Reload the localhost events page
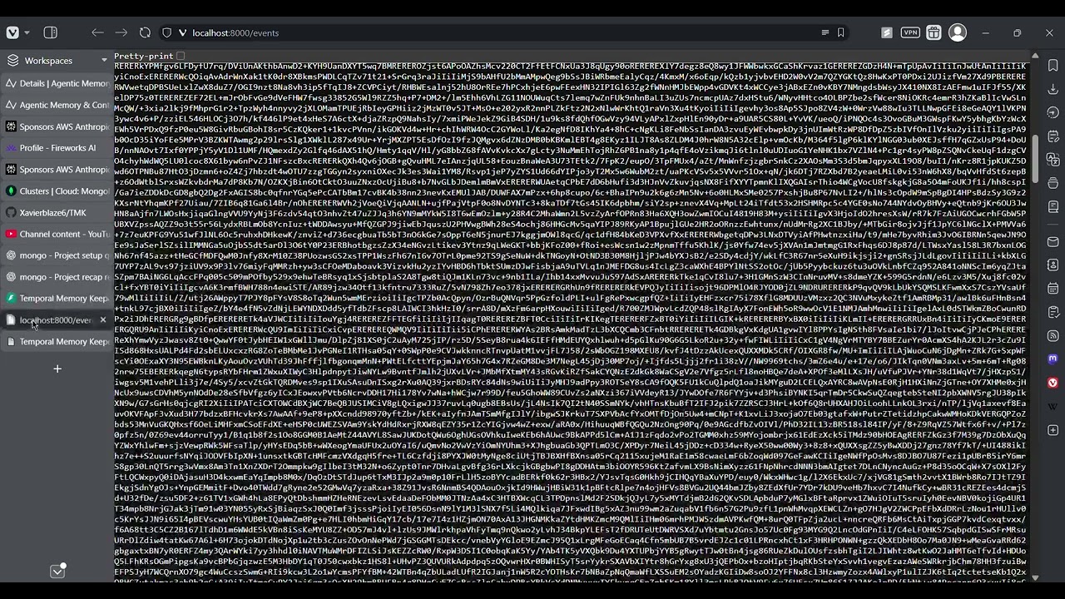 pyautogui.click(x=145, y=32)
